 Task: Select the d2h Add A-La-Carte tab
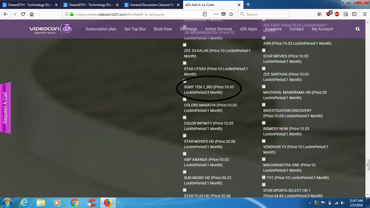pos(213,5)
